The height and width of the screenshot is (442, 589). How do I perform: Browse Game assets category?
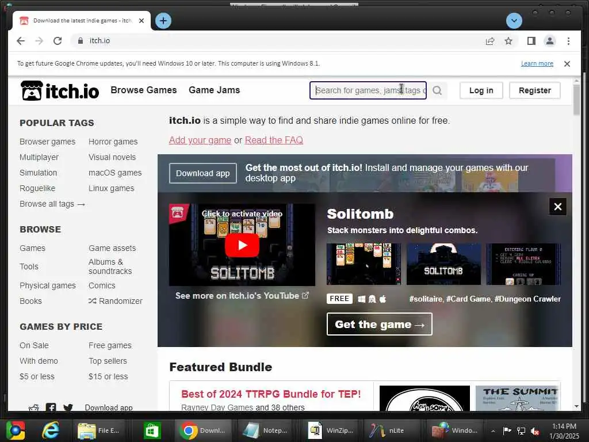(112, 248)
